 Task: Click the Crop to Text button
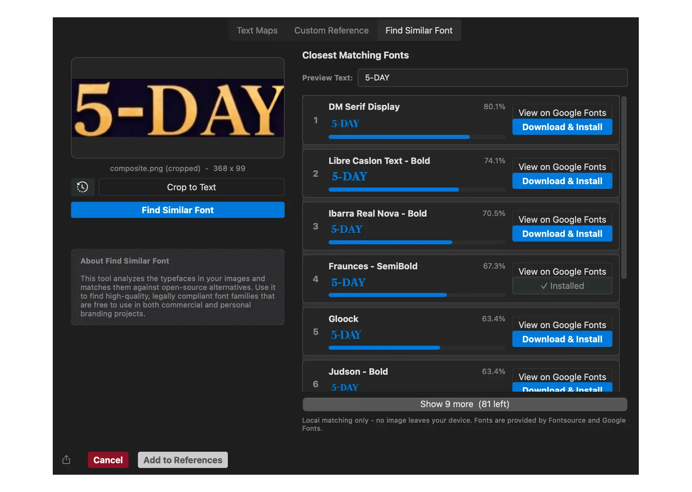(x=192, y=187)
